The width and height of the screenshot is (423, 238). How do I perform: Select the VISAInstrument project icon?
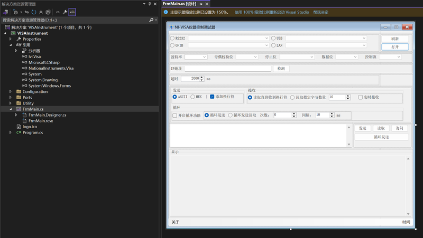[13, 33]
